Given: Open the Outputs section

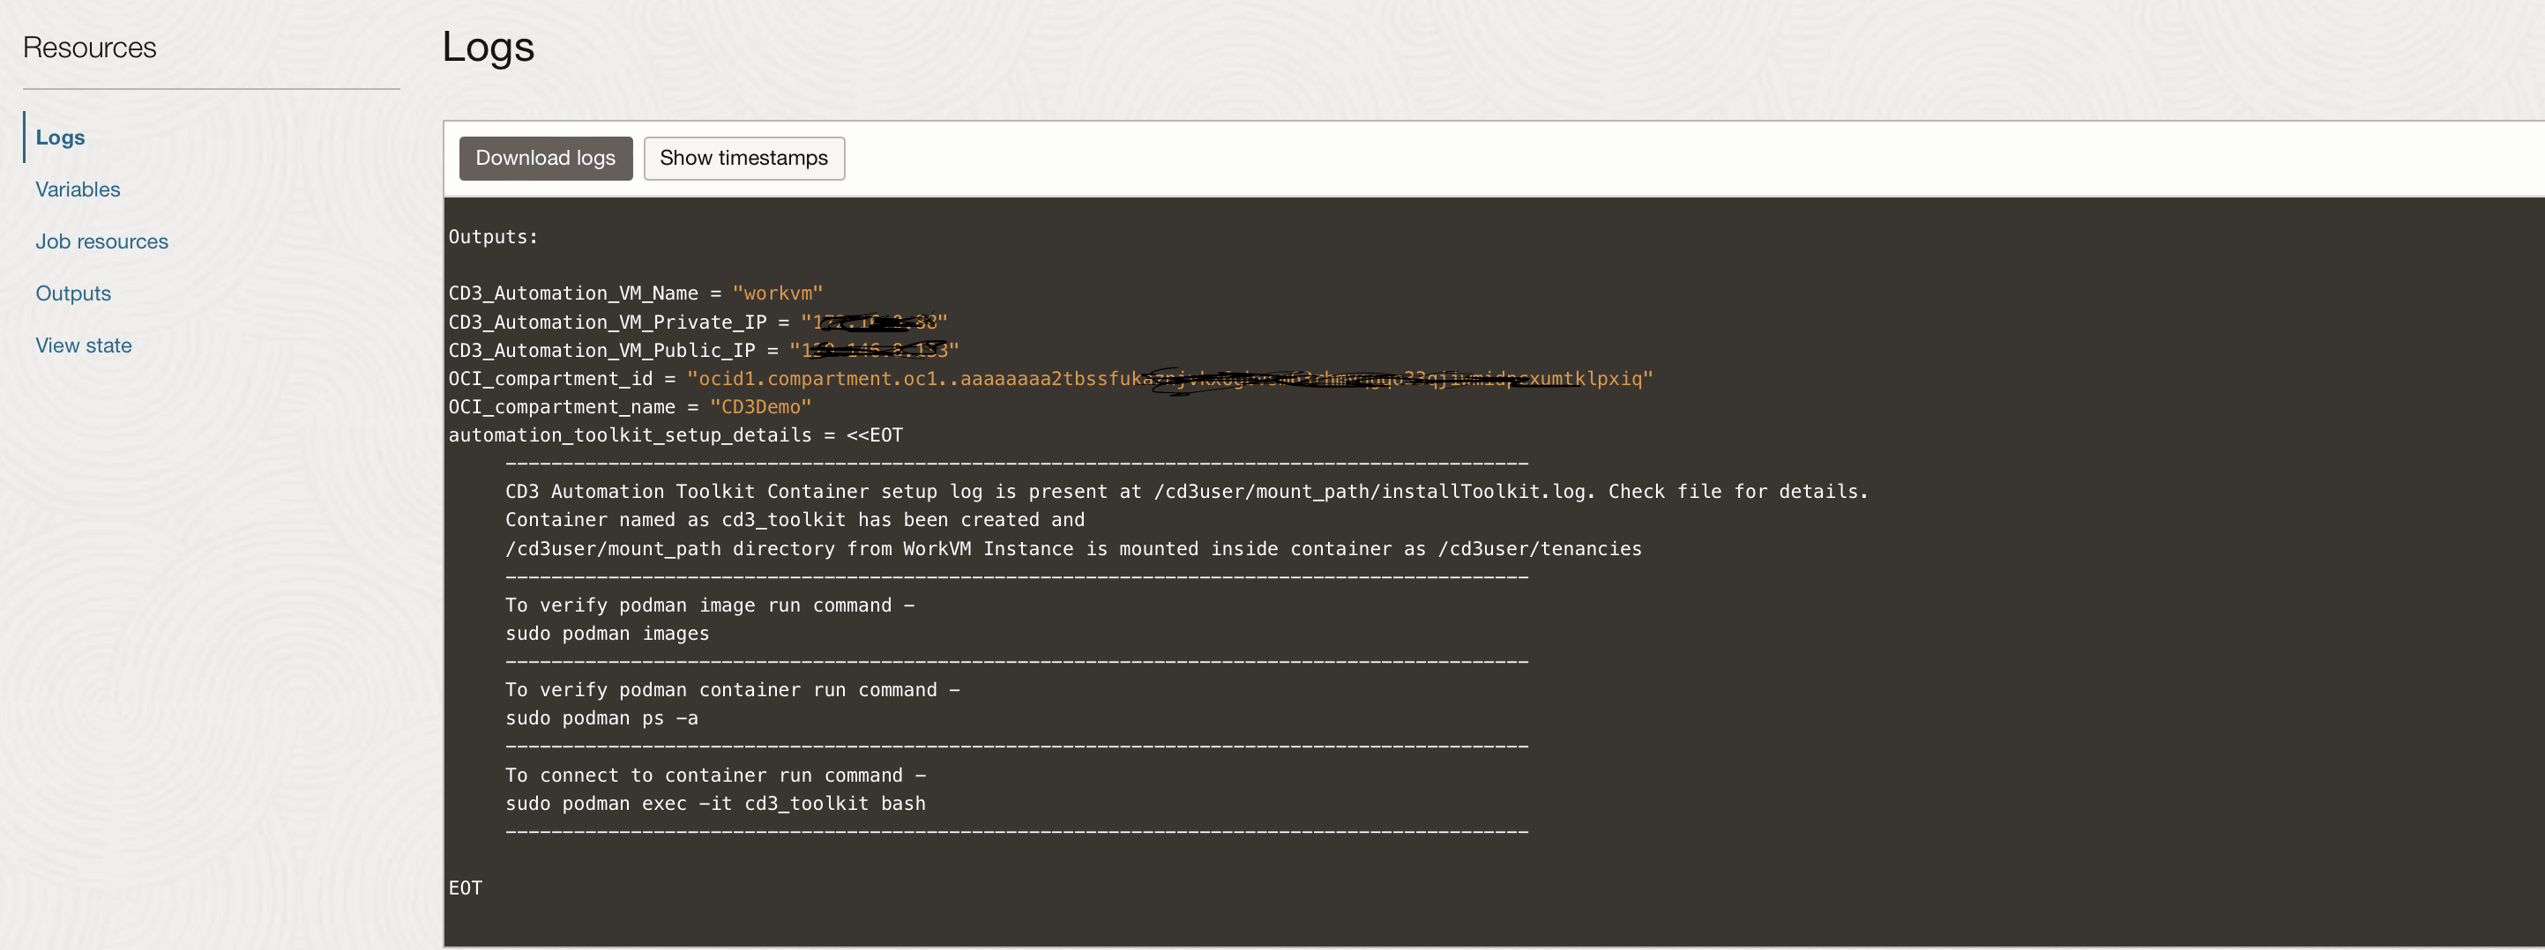Looking at the screenshot, I should click(x=73, y=293).
